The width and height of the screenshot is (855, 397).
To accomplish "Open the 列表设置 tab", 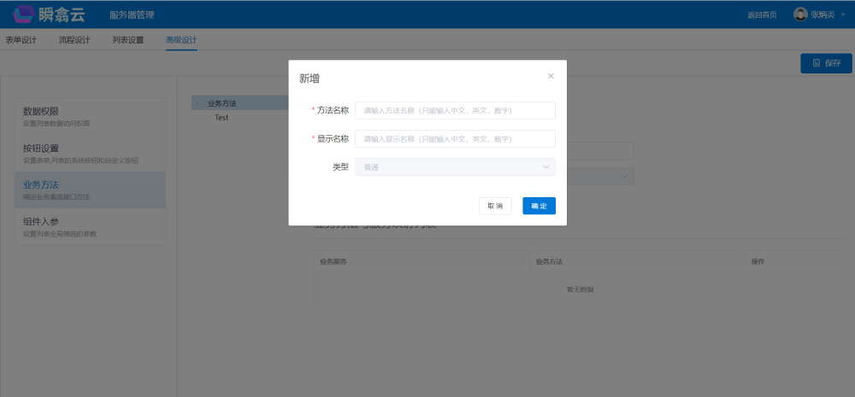I will coord(127,40).
